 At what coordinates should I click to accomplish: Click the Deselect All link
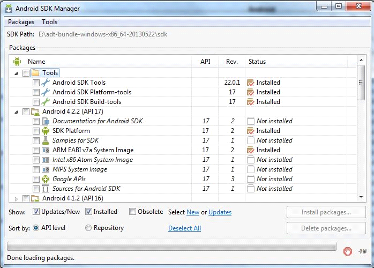(185, 228)
